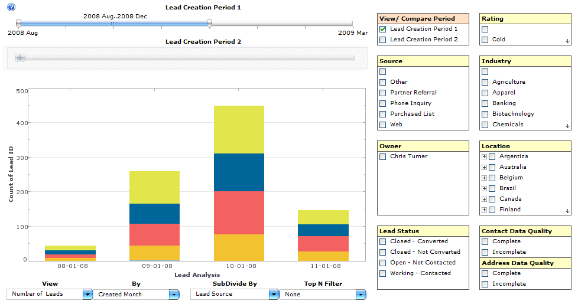Image resolution: width=578 pixels, height=304 pixels.
Task: Select the Chris Turner owner checkbox
Action: coord(382,156)
